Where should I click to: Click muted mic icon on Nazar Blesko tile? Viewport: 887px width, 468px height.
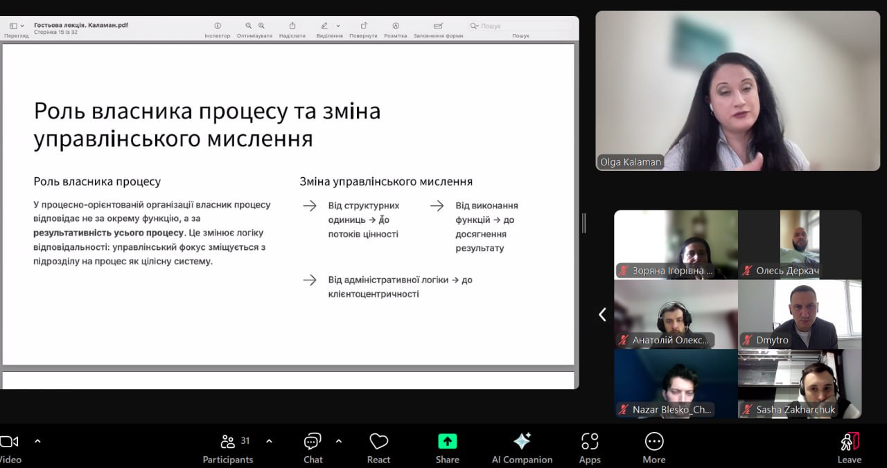(x=624, y=410)
